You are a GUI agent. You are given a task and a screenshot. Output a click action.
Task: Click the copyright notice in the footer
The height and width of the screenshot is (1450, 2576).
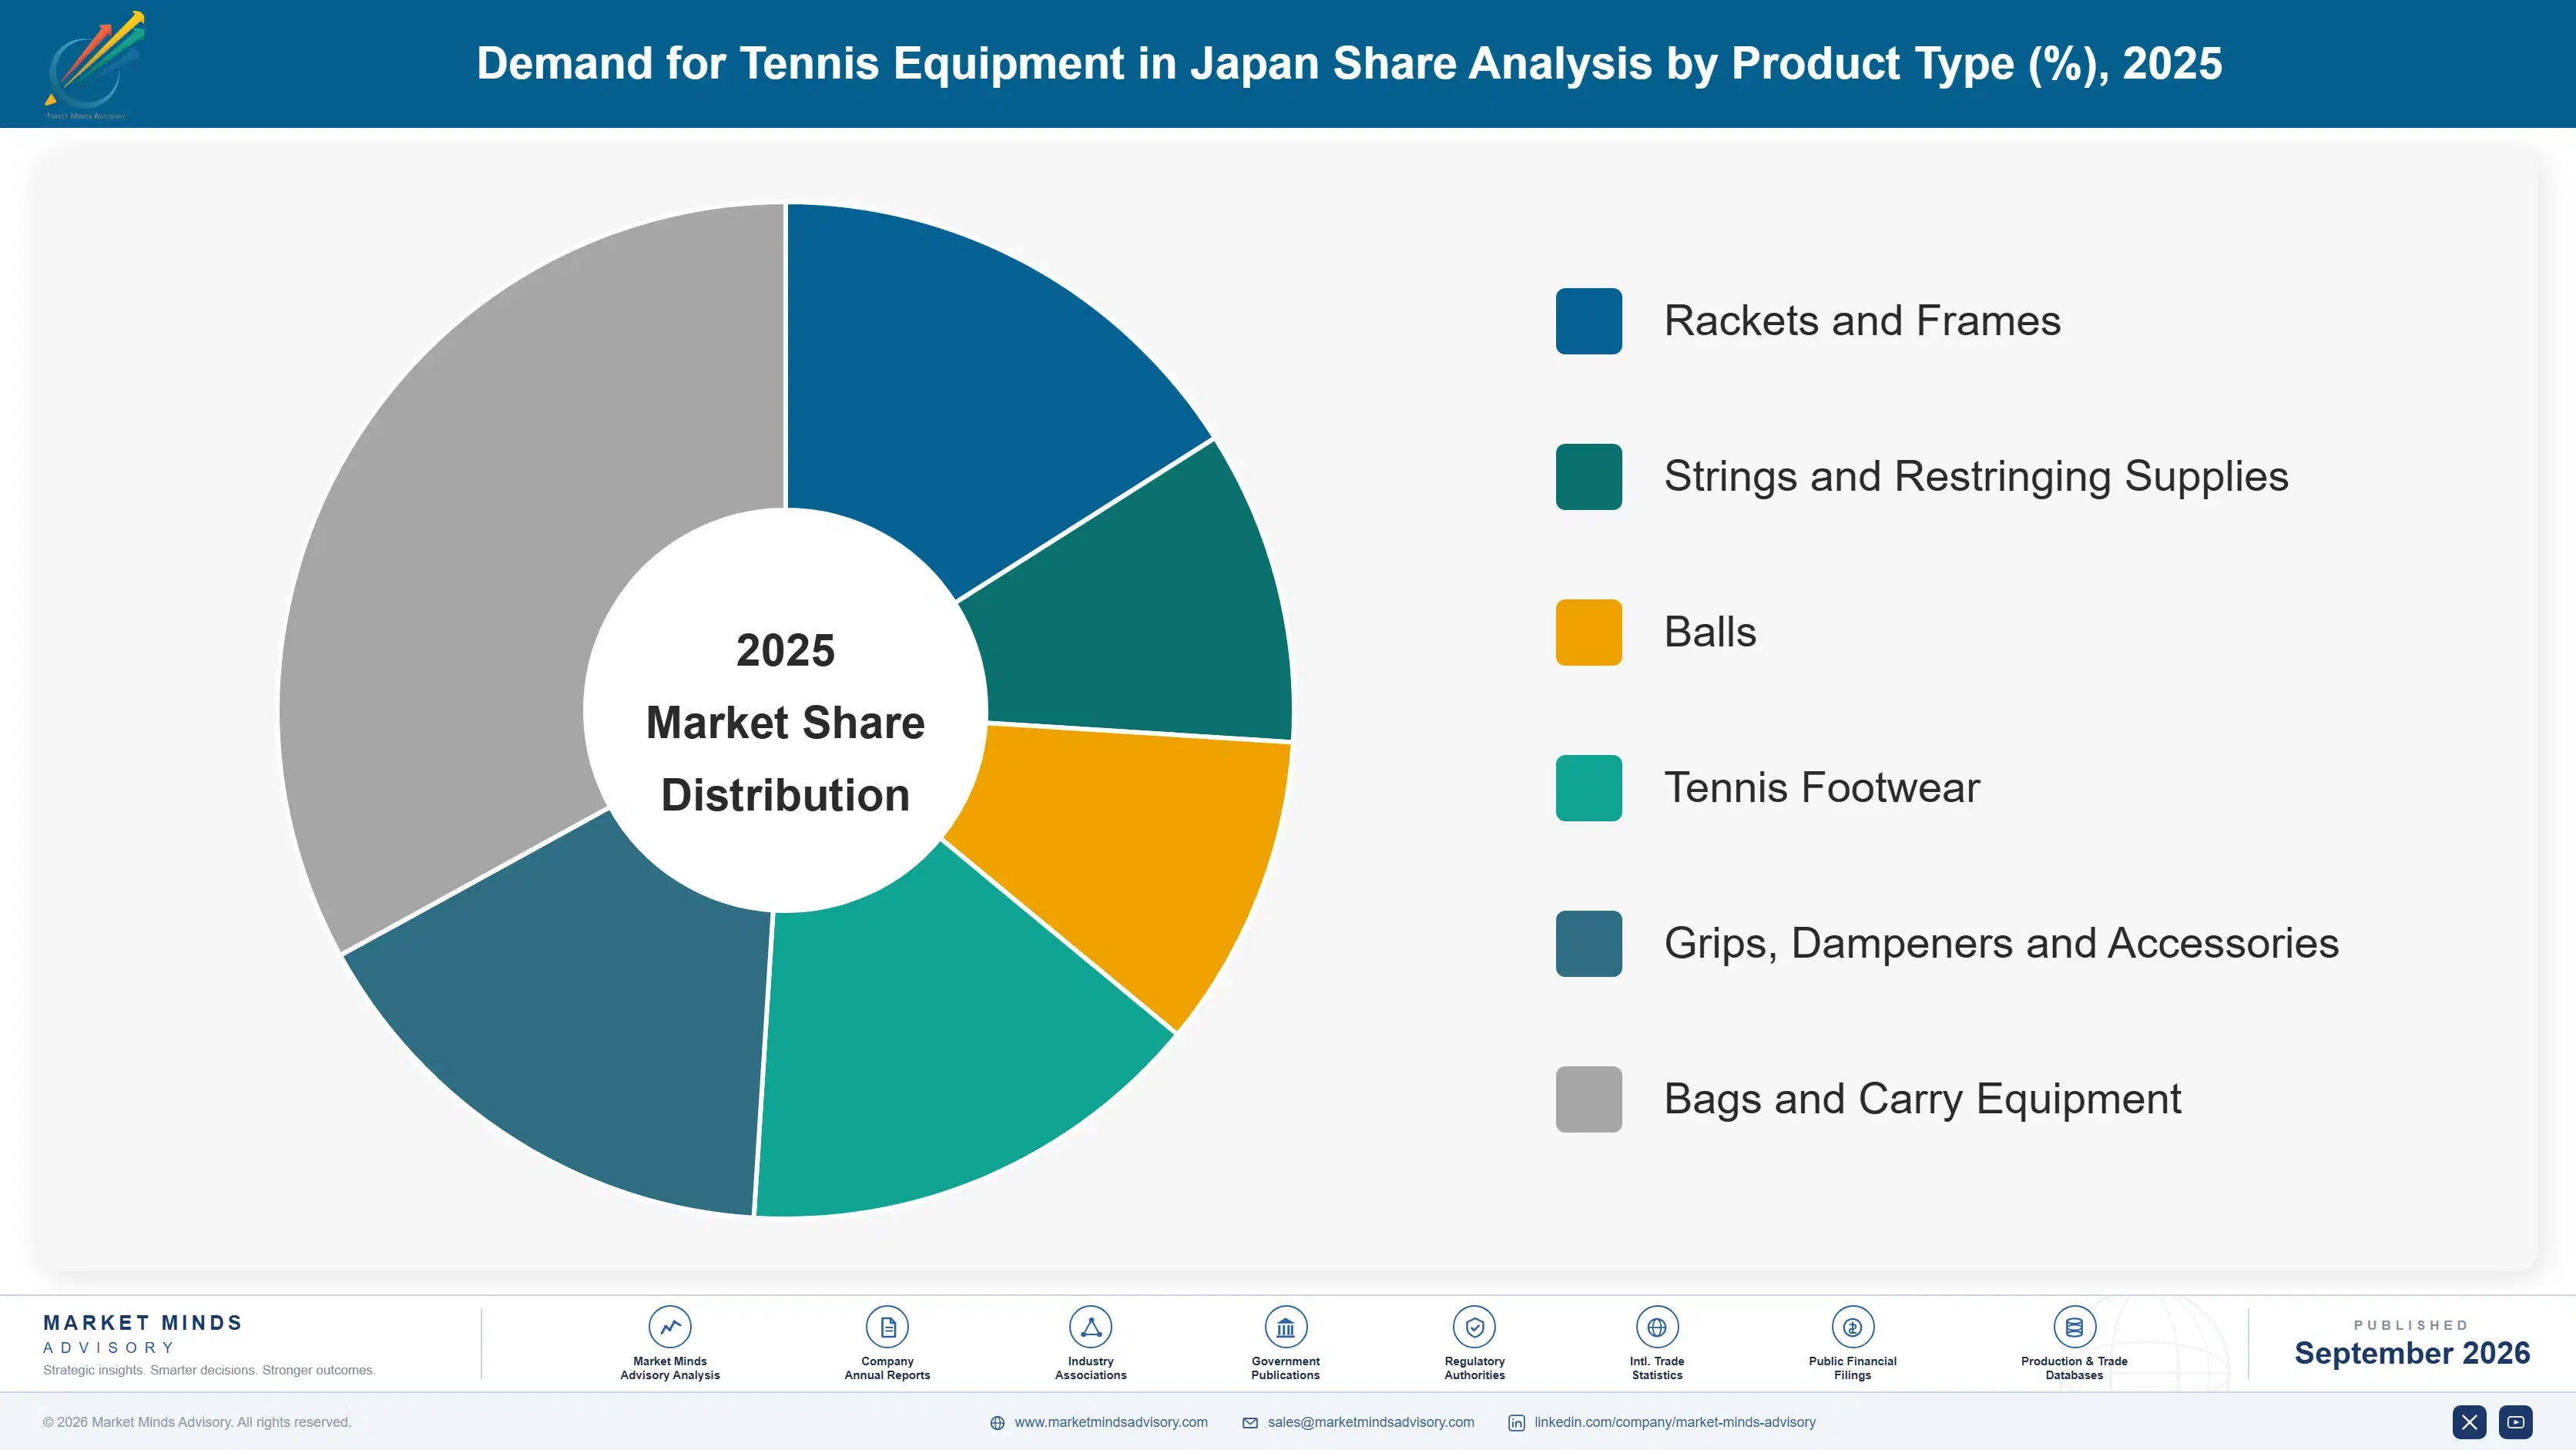coord(197,1422)
